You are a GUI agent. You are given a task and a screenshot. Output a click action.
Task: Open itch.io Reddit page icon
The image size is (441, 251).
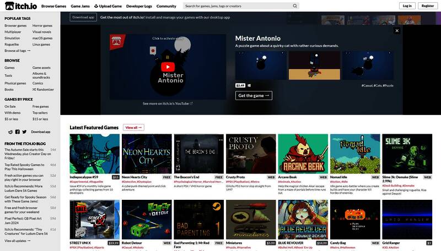tap(11, 132)
